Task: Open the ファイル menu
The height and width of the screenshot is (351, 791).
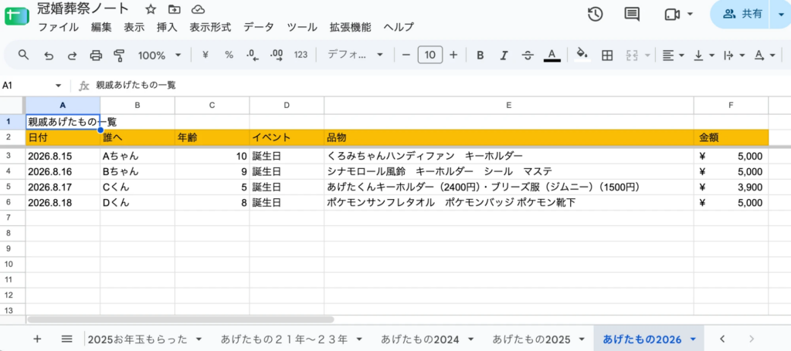Action: tap(58, 27)
